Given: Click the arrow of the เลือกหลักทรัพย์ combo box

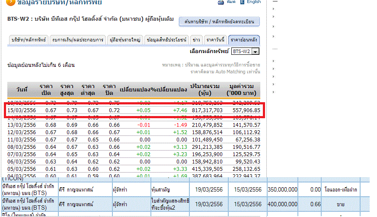Looking at the screenshot, I should point(256,51).
